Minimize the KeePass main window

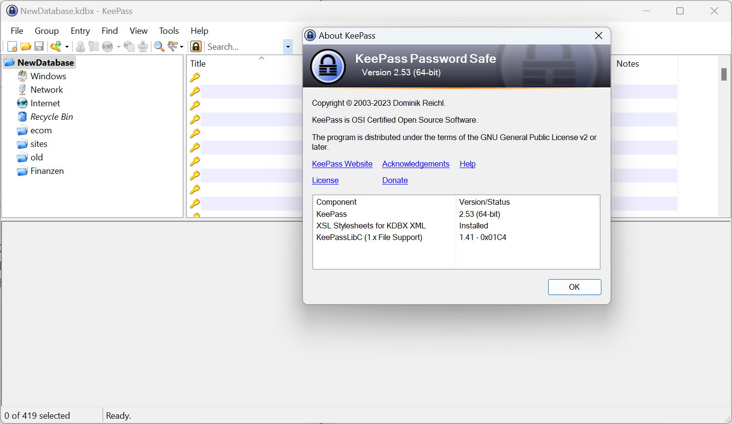click(x=646, y=11)
